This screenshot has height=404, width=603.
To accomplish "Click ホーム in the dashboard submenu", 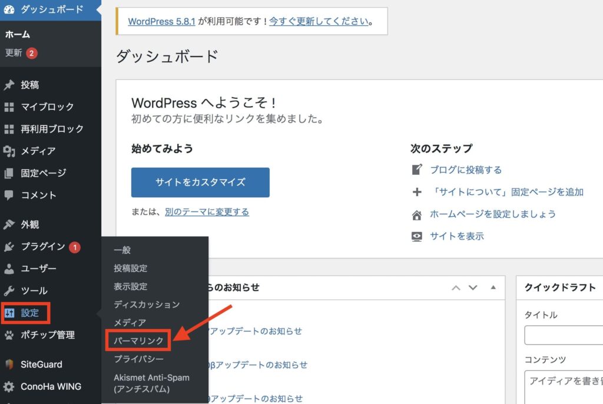I will click(x=18, y=34).
